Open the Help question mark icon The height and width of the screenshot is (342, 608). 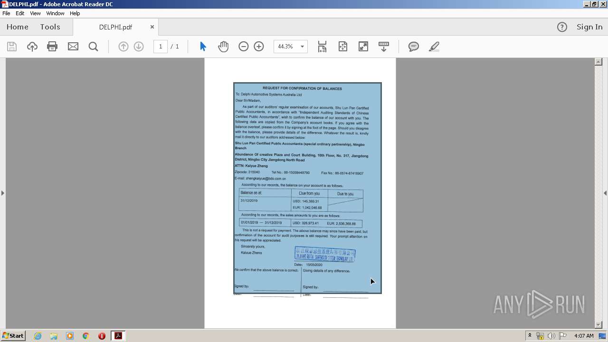point(562,27)
